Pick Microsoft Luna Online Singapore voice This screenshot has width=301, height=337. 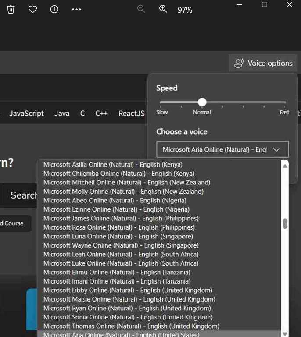[x=118, y=236]
